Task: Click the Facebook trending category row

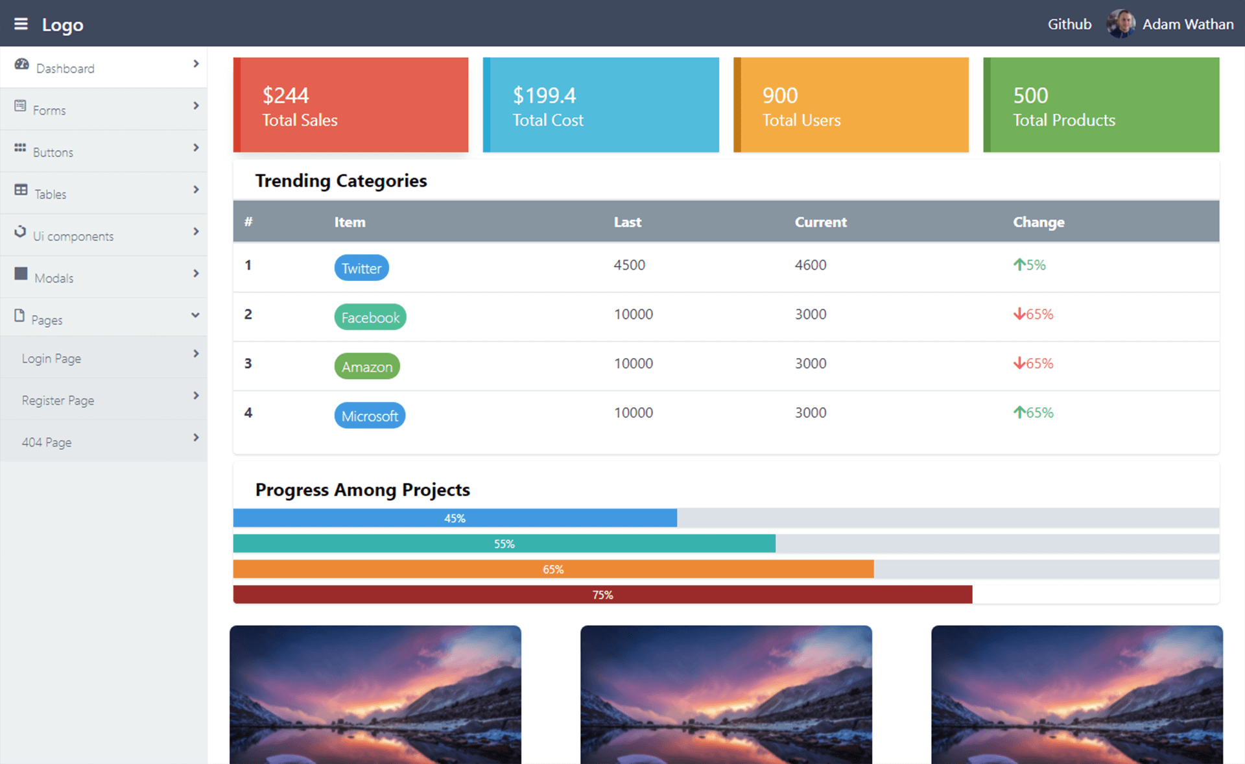Action: pos(726,316)
